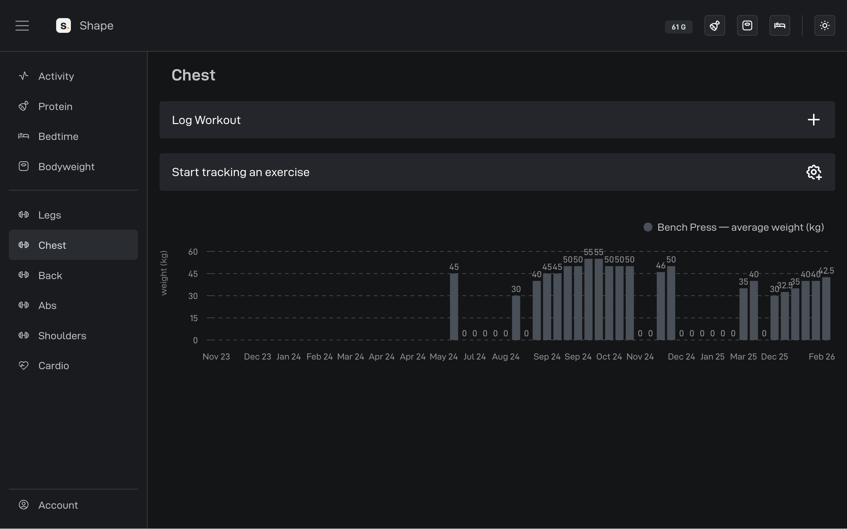Go to the Protein page

(55, 106)
